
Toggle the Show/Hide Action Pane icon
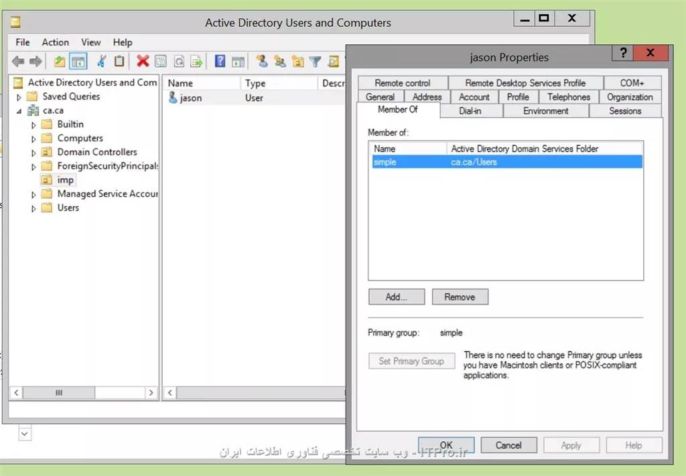(x=238, y=61)
